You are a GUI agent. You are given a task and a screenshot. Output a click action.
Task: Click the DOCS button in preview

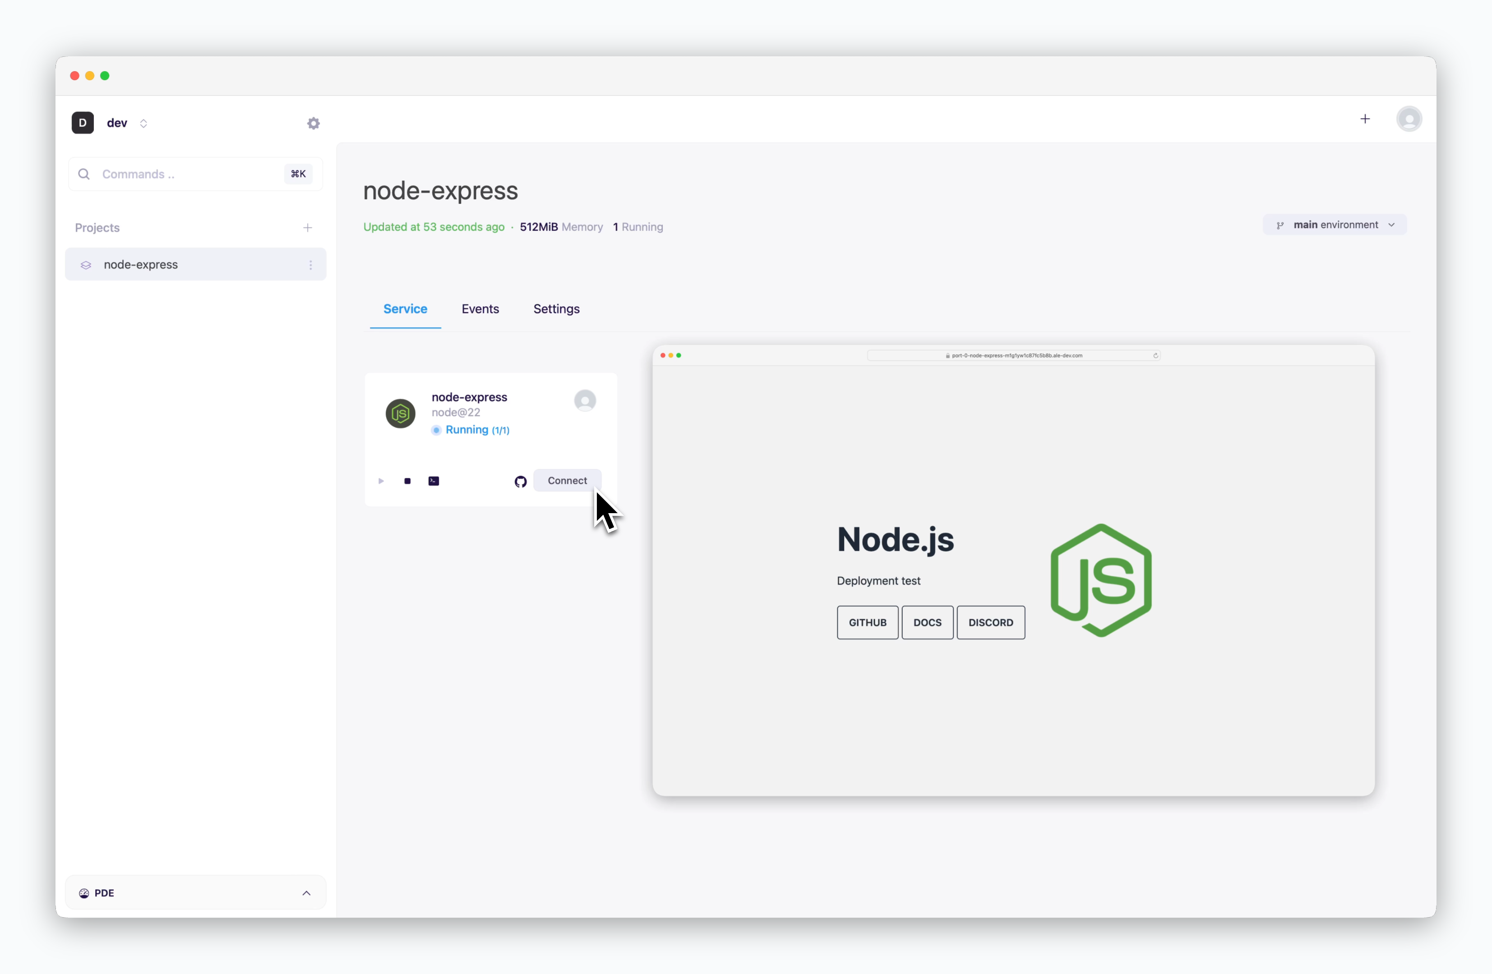click(927, 623)
